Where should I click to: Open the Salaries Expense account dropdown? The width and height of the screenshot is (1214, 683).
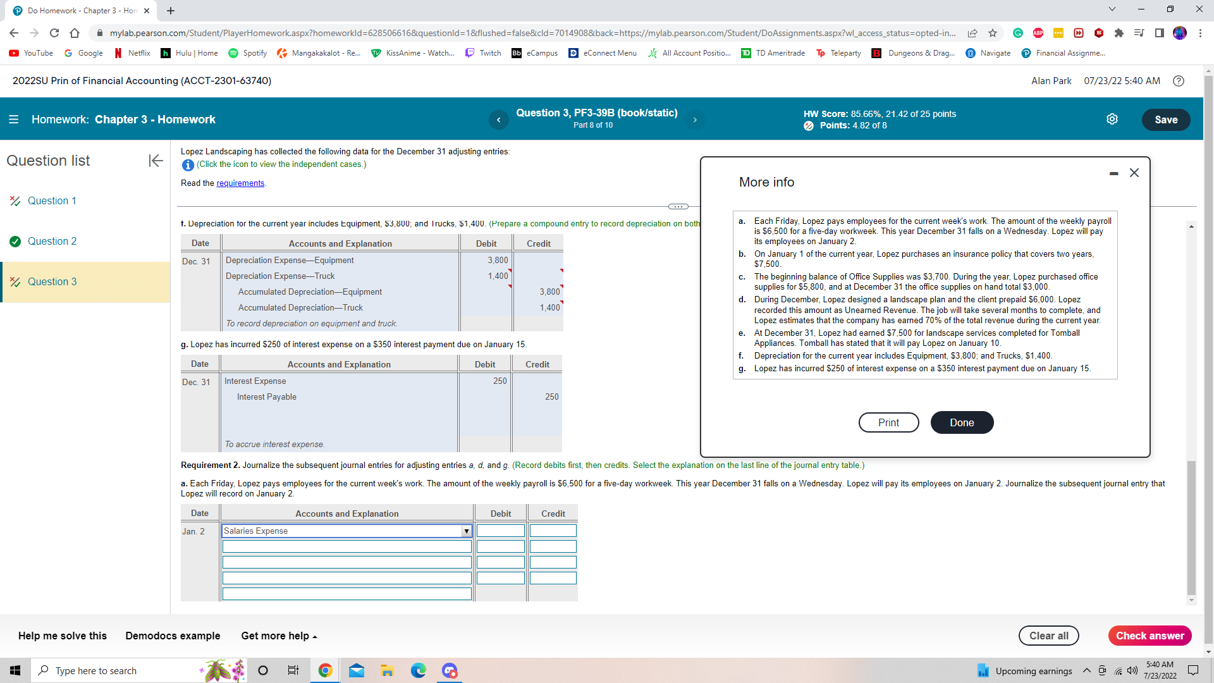466,531
